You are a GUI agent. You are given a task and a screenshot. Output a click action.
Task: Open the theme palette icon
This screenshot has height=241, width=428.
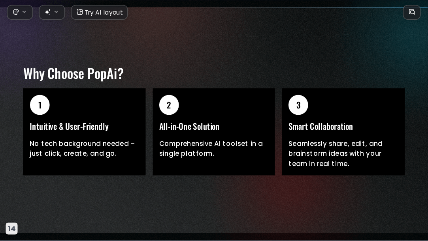click(x=16, y=12)
